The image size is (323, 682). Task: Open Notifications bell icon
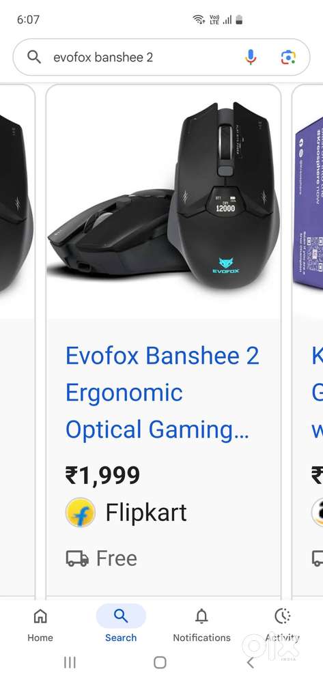(x=201, y=616)
